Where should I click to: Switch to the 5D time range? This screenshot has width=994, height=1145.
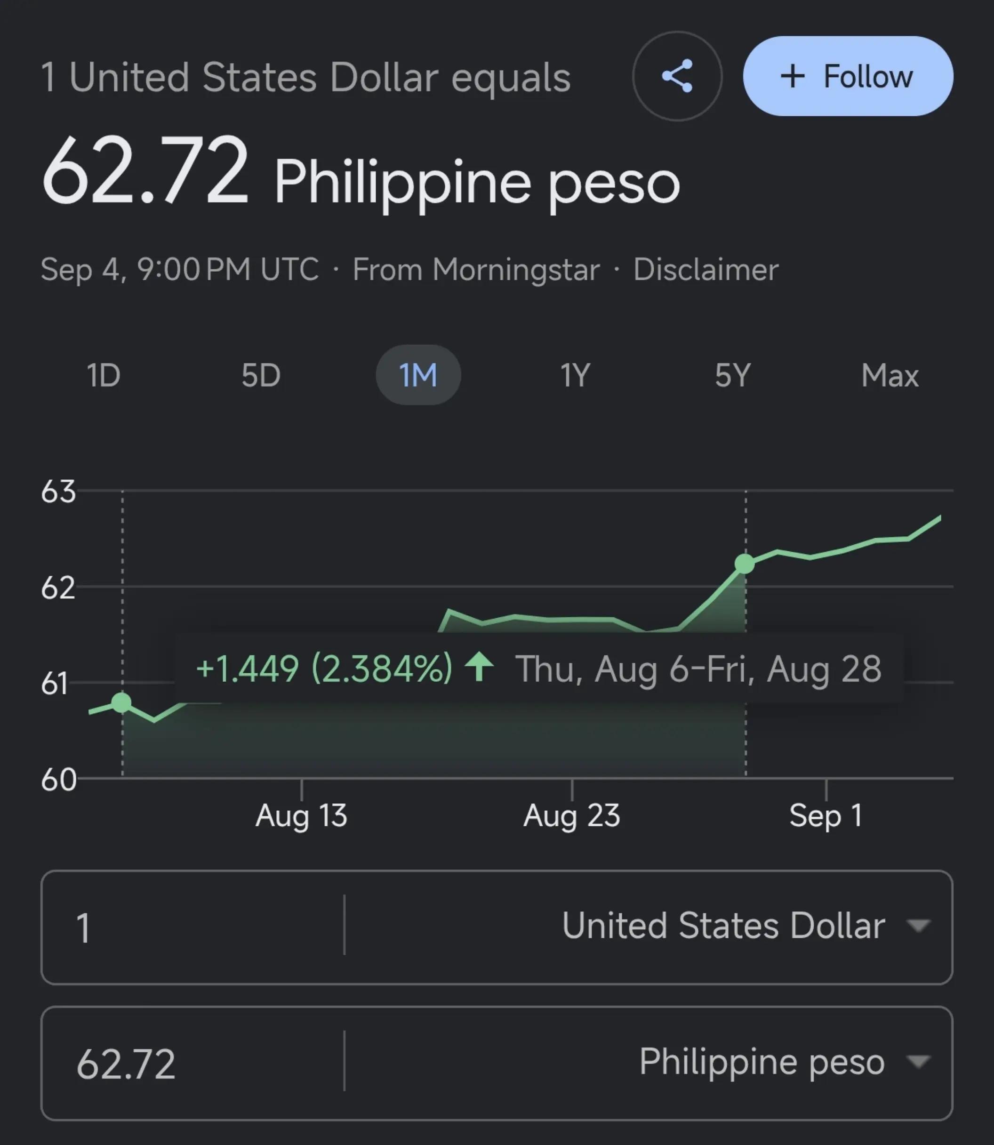pos(261,375)
